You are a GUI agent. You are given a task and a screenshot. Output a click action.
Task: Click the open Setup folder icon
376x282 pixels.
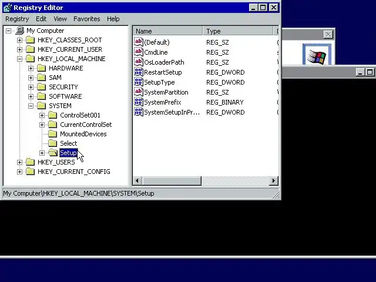tap(53, 153)
